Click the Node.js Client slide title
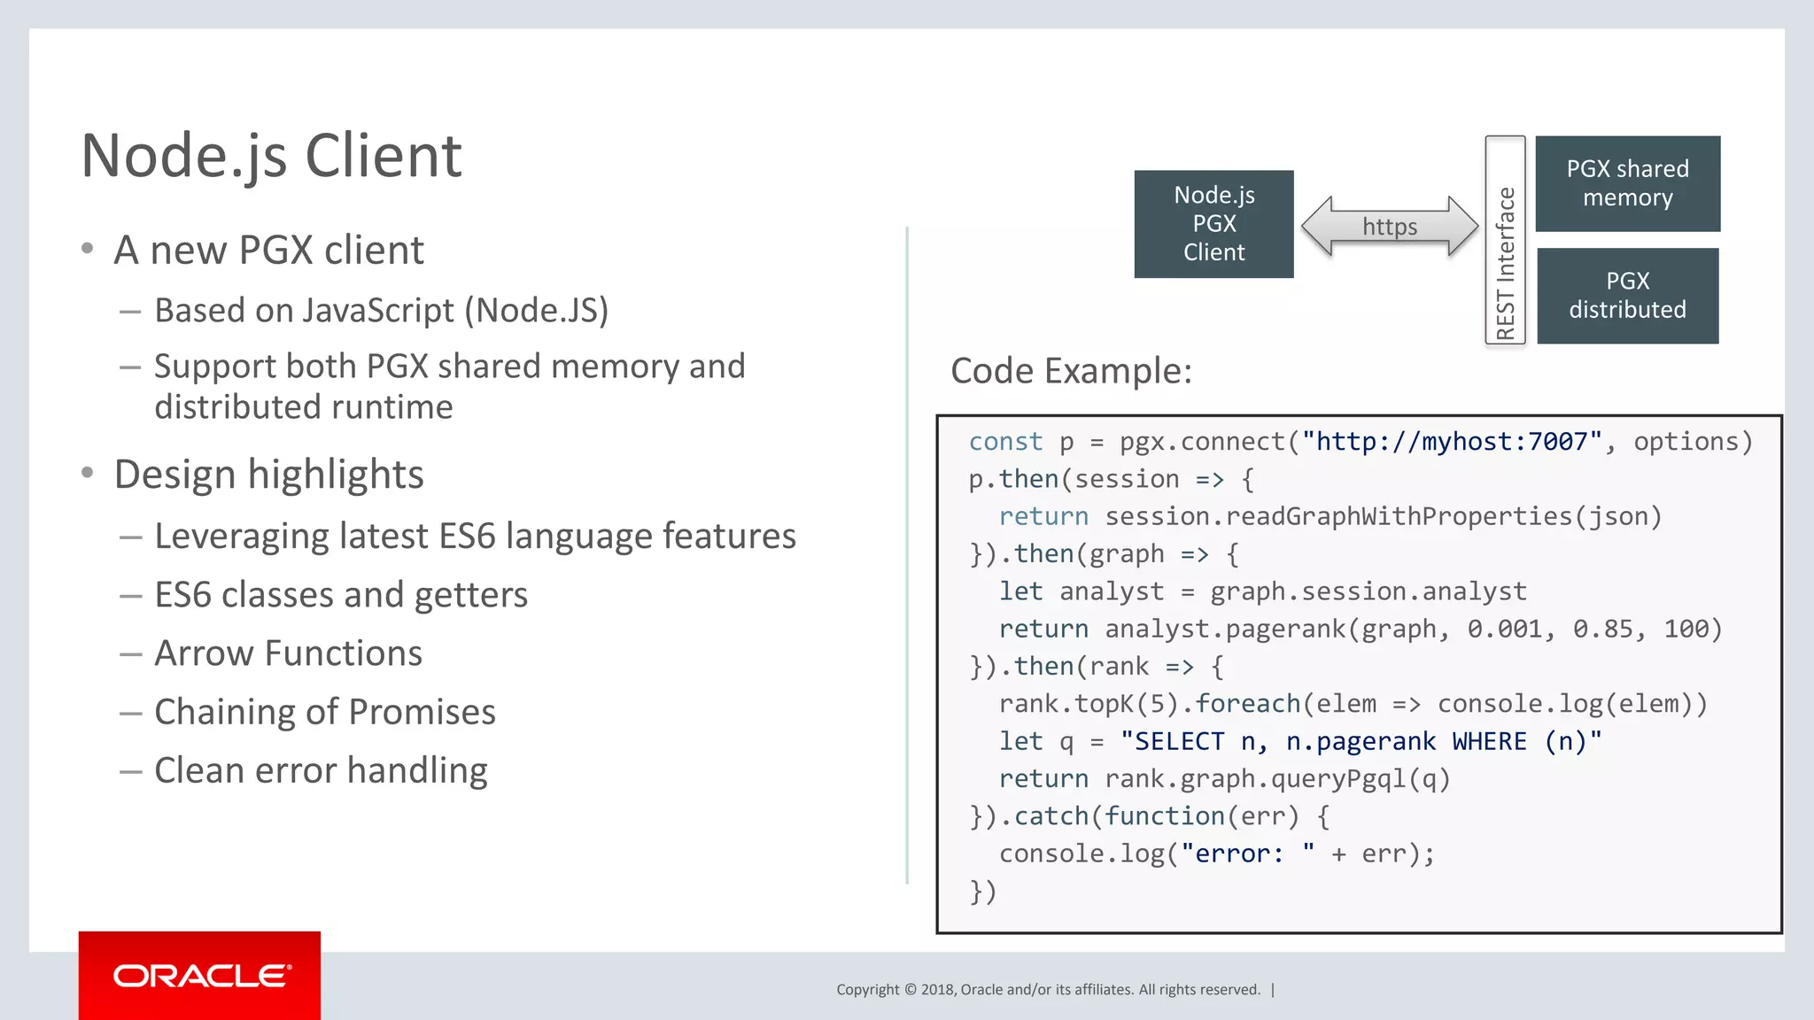1814x1020 pixels. click(x=271, y=156)
